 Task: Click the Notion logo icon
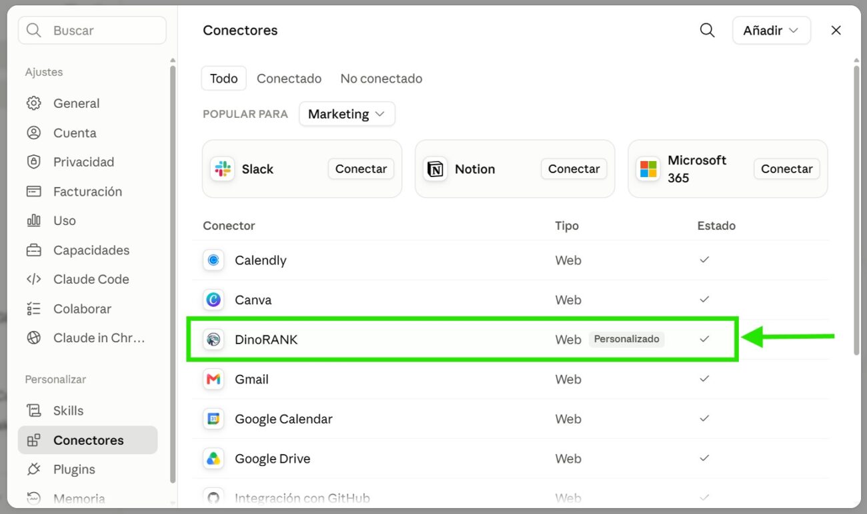435,169
